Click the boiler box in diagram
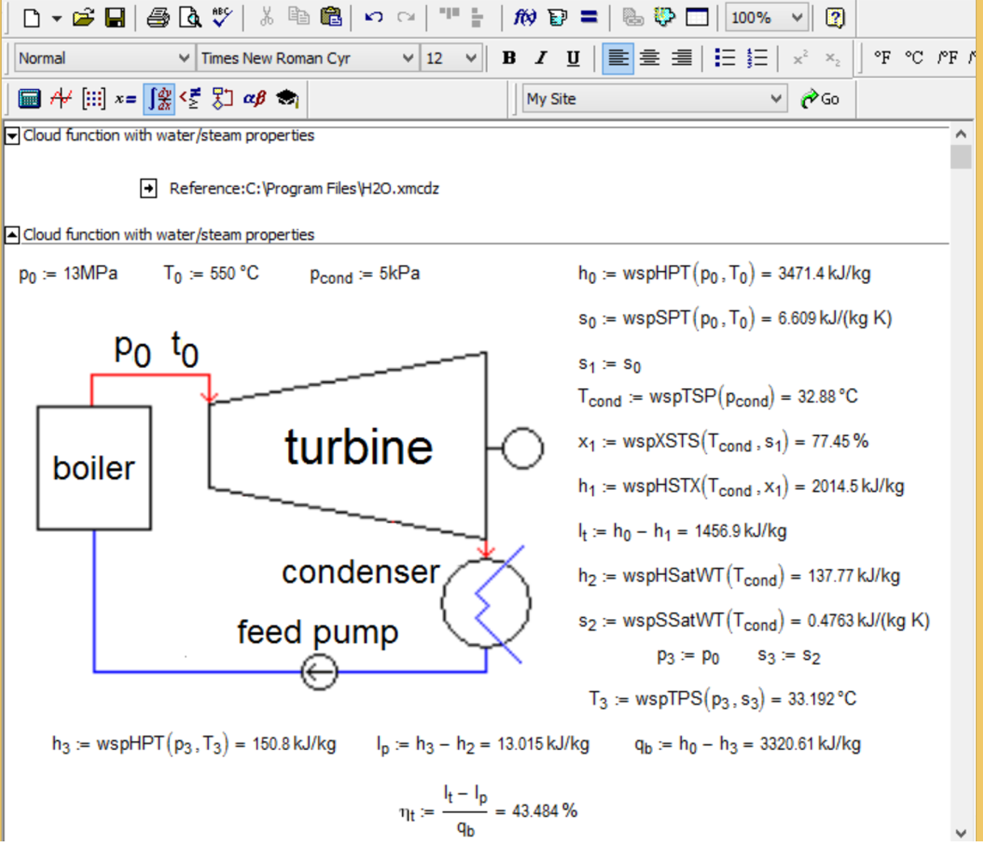This screenshot has width=983, height=843. [94, 468]
